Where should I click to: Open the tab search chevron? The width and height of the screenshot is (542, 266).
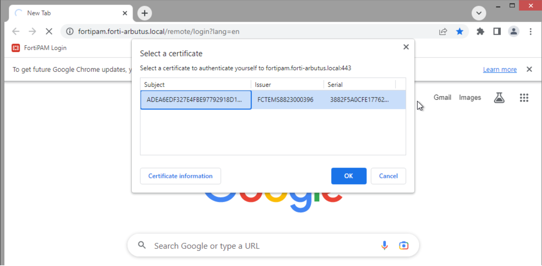coord(479,13)
